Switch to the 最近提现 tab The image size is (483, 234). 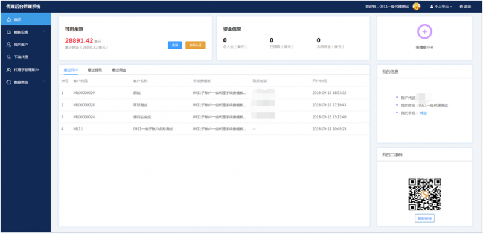[95, 70]
